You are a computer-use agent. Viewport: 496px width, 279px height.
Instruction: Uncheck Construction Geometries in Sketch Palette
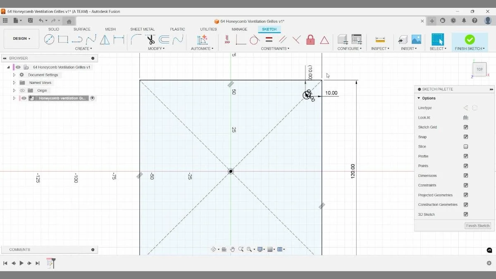coord(466,204)
